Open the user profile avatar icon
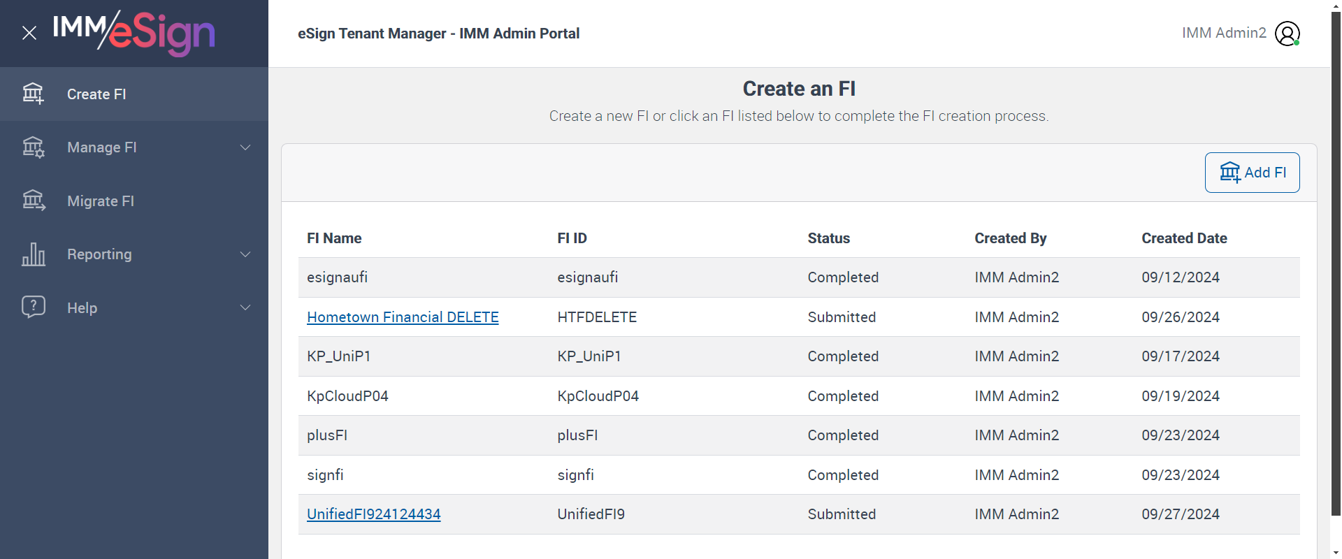Screen dimensions: 1342x559 coord(1287,34)
